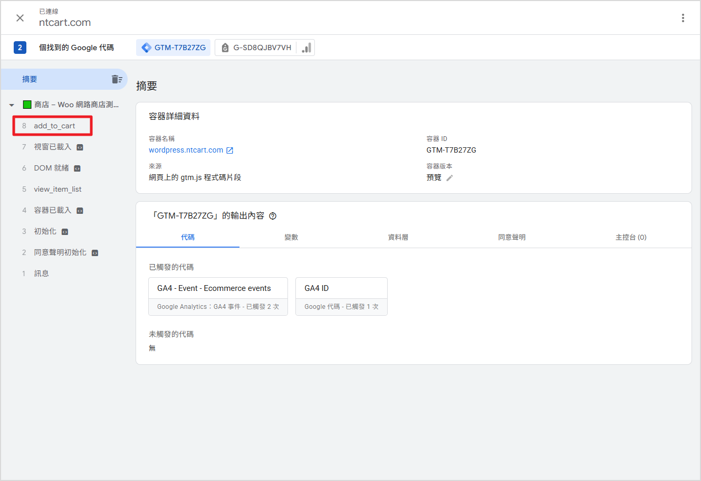Image resolution: width=701 pixels, height=481 pixels.
Task: Switch to the 資料層 tab
Action: pos(398,237)
